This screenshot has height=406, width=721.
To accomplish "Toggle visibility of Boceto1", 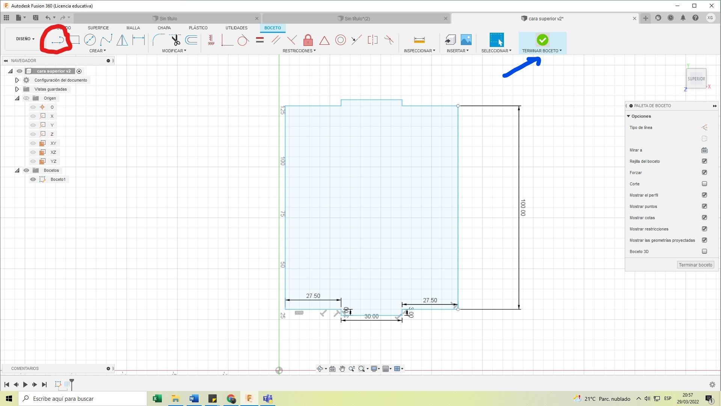I will [33, 179].
